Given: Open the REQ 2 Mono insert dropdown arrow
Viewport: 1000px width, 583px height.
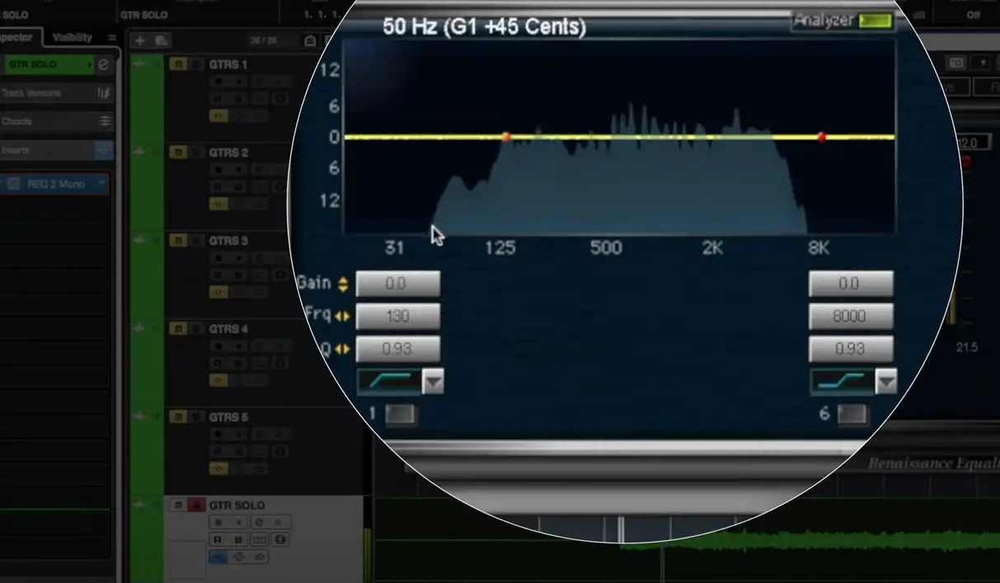Looking at the screenshot, I should pos(102,183).
